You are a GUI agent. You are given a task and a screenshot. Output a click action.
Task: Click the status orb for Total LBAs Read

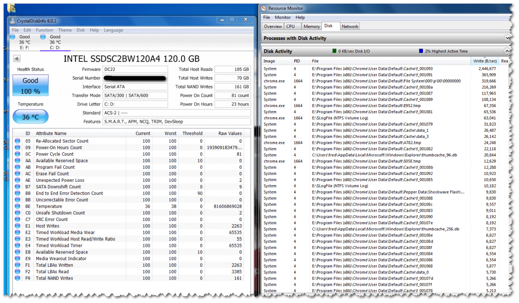click(x=17, y=272)
